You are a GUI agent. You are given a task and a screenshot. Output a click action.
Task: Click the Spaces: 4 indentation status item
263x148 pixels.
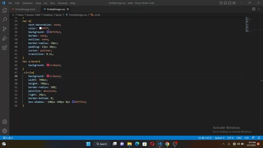(x=219, y=138)
